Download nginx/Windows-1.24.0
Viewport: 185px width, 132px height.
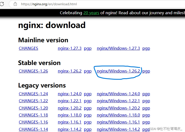[x=118, y=94]
